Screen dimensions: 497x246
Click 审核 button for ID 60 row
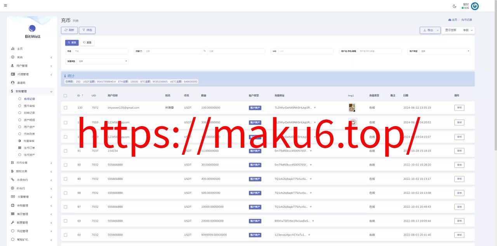pyautogui.click(x=459, y=235)
